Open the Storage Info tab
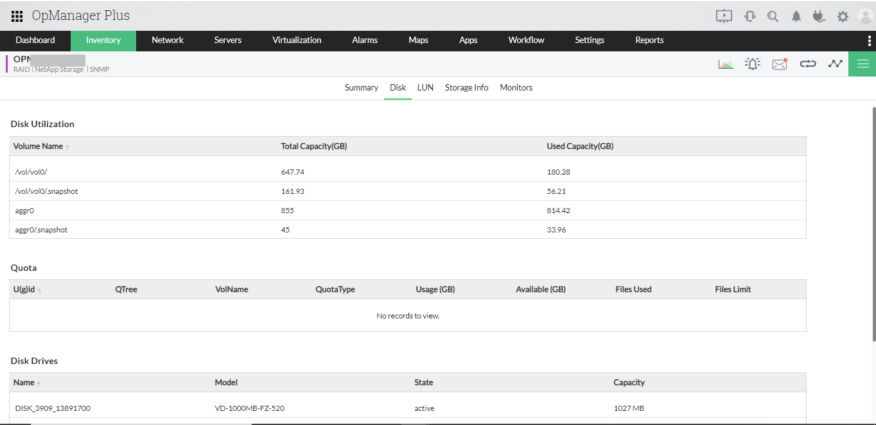Screen dimensions: 876x425 coord(466,87)
